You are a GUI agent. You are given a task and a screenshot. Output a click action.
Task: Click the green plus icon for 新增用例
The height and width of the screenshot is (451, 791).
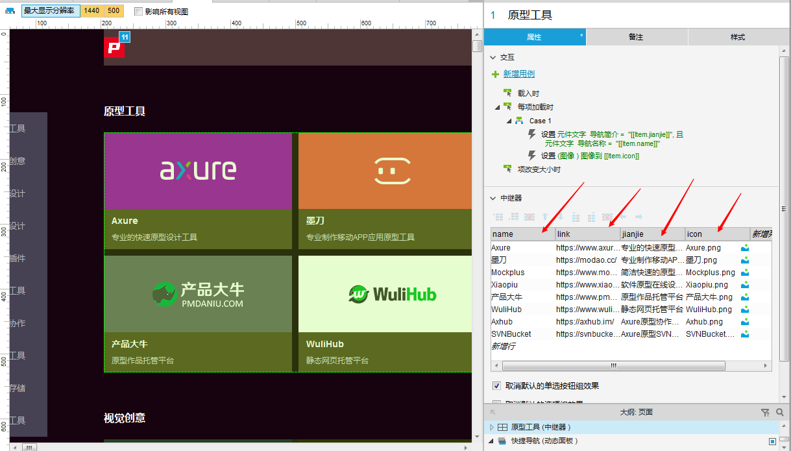pyautogui.click(x=496, y=74)
